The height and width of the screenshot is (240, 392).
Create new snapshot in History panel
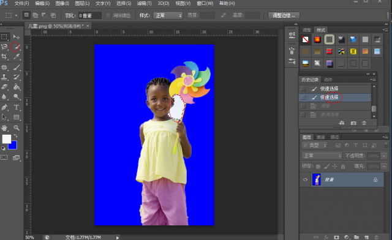click(x=353, y=123)
